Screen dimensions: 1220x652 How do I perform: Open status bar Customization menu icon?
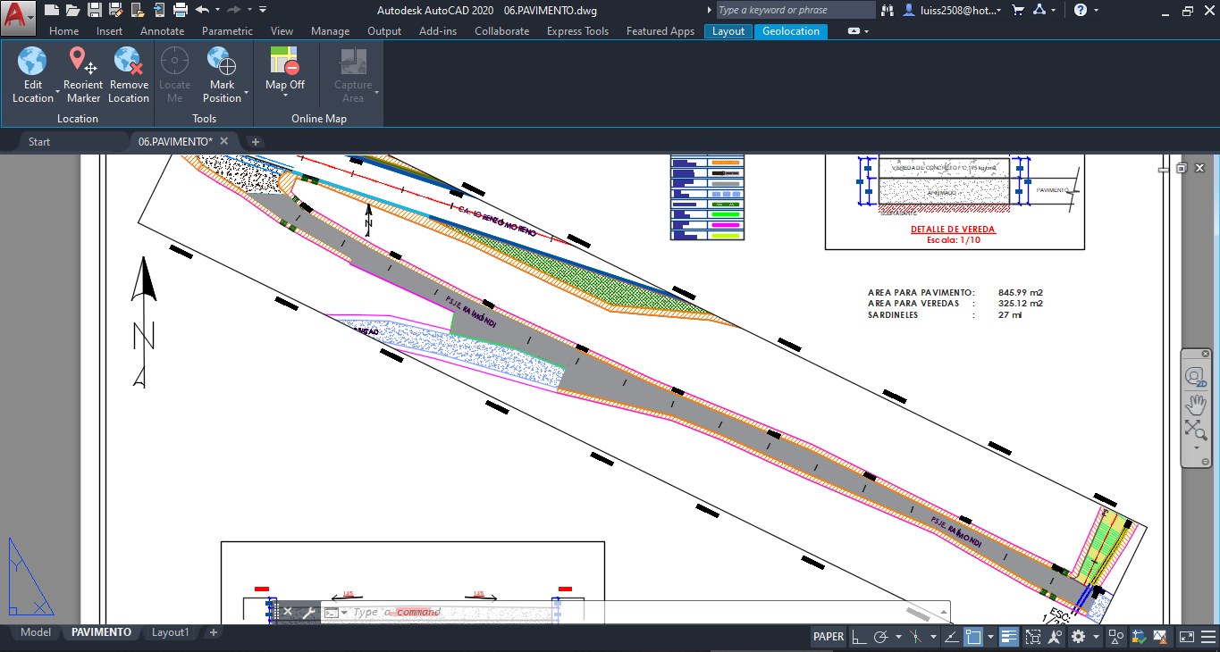[x=1207, y=637]
